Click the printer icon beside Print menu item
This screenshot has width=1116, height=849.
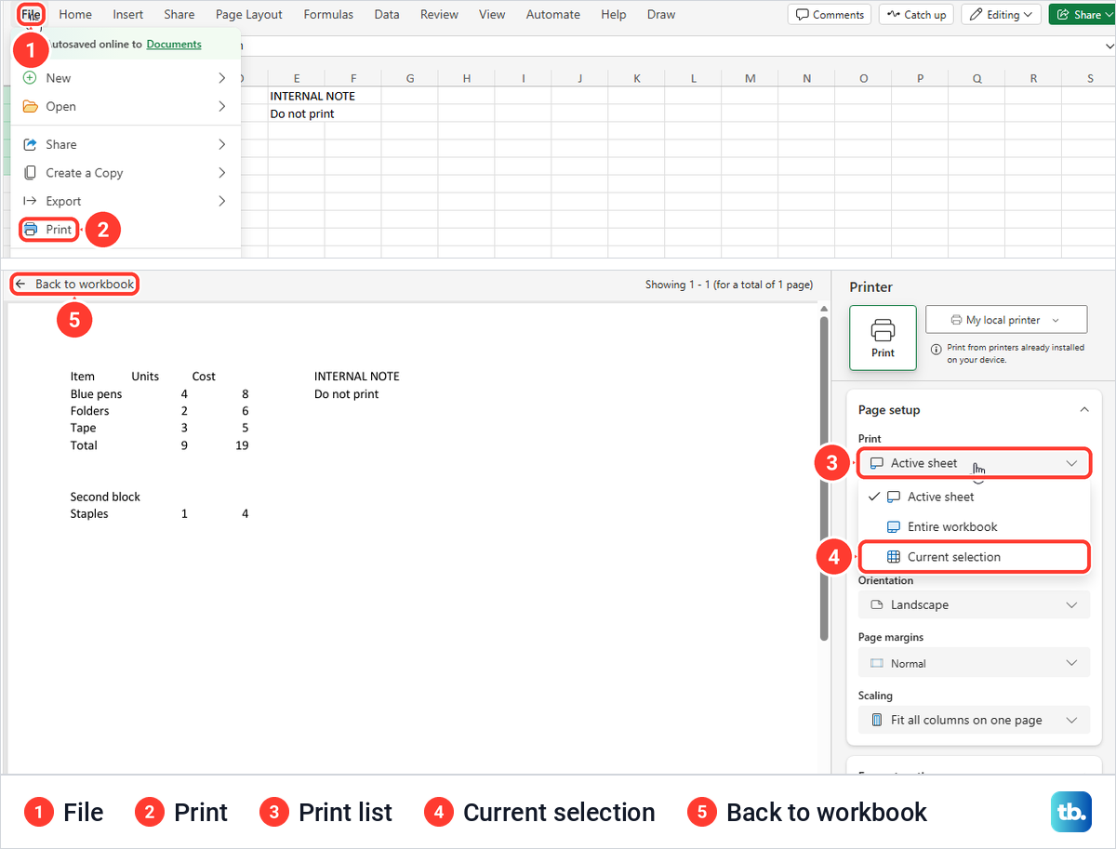[x=31, y=230]
